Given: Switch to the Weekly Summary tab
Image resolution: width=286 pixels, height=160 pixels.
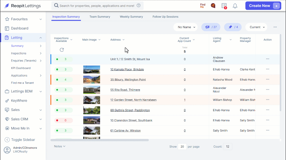Looking at the screenshot, I should tap(131, 17).
